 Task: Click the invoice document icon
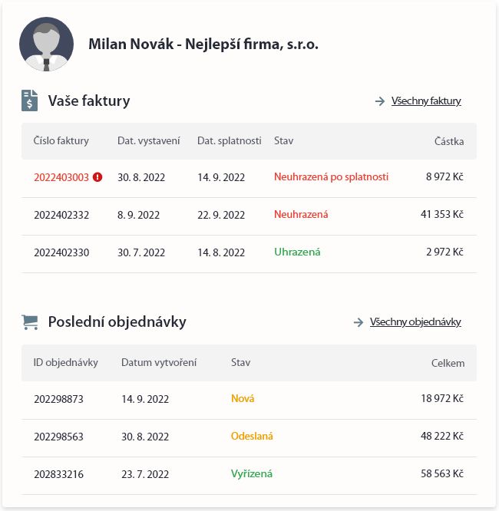pyautogui.click(x=30, y=101)
